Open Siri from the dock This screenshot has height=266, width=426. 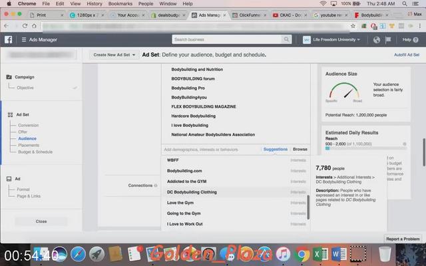coord(59,255)
